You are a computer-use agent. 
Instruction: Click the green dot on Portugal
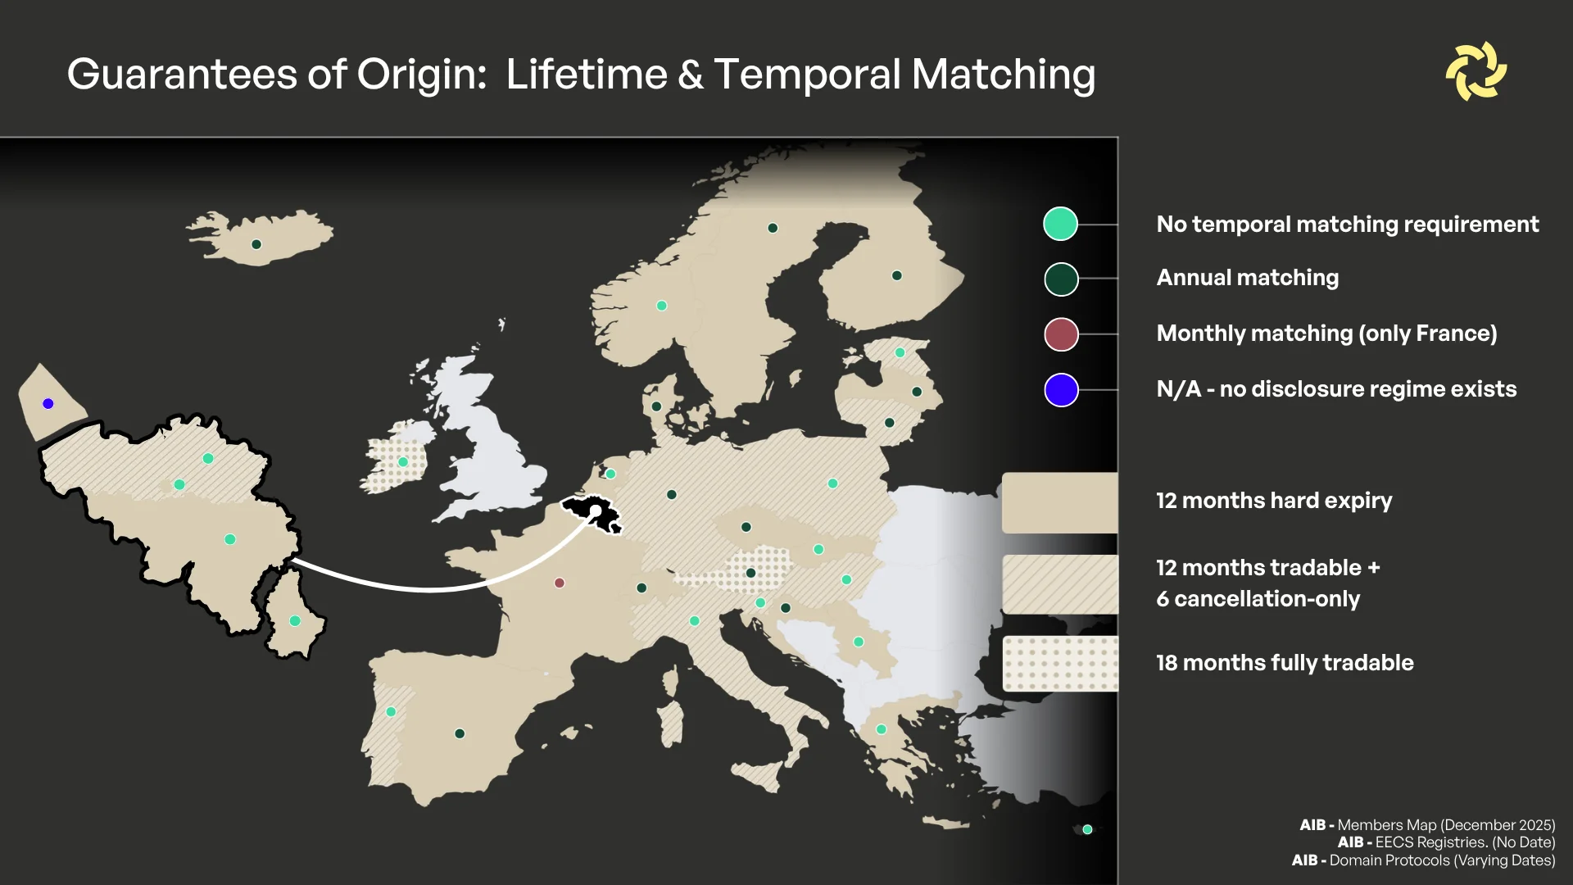pyautogui.click(x=391, y=712)
